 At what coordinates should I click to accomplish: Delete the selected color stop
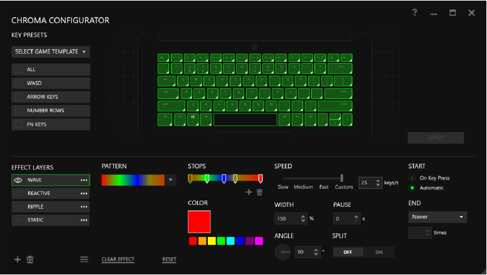pos(260,192)
